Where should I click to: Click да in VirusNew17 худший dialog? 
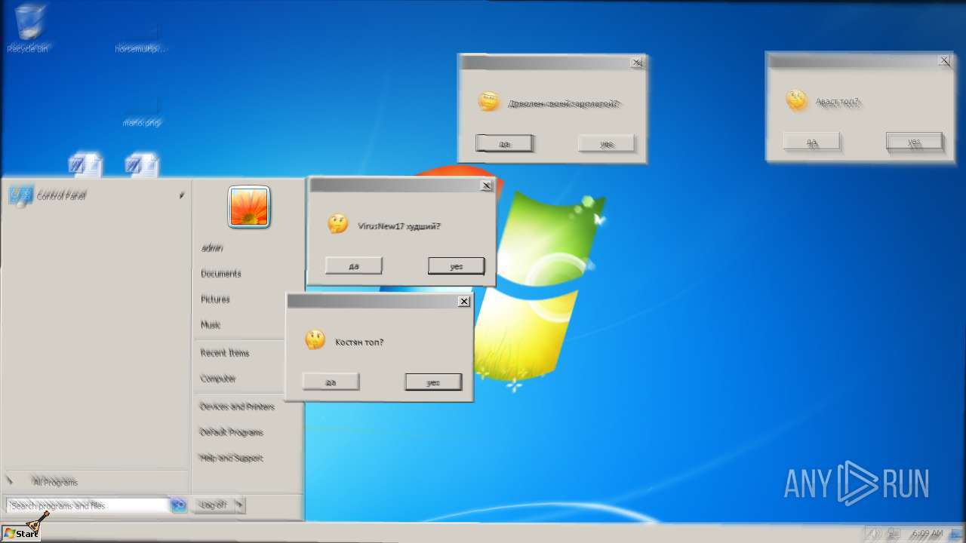[x=353, y=265]
